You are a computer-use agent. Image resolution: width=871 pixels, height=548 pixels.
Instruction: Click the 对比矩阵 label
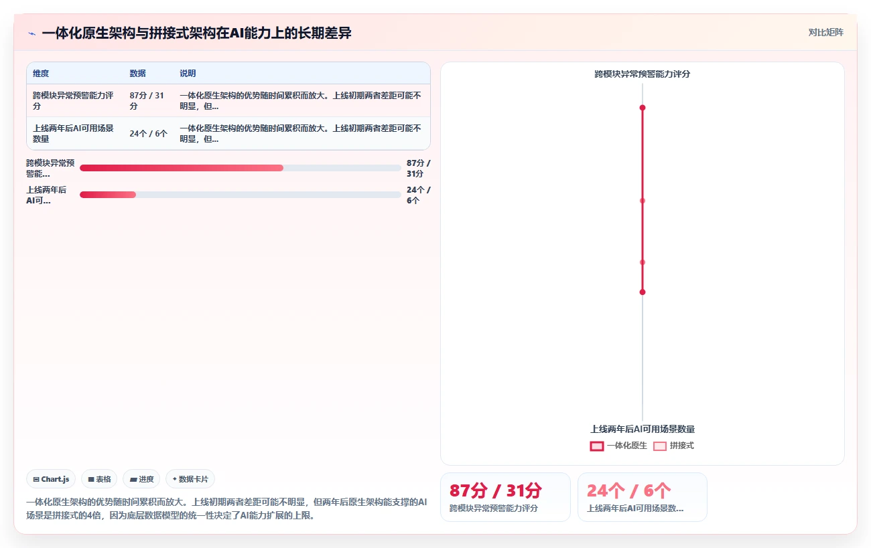click(825, 32)
